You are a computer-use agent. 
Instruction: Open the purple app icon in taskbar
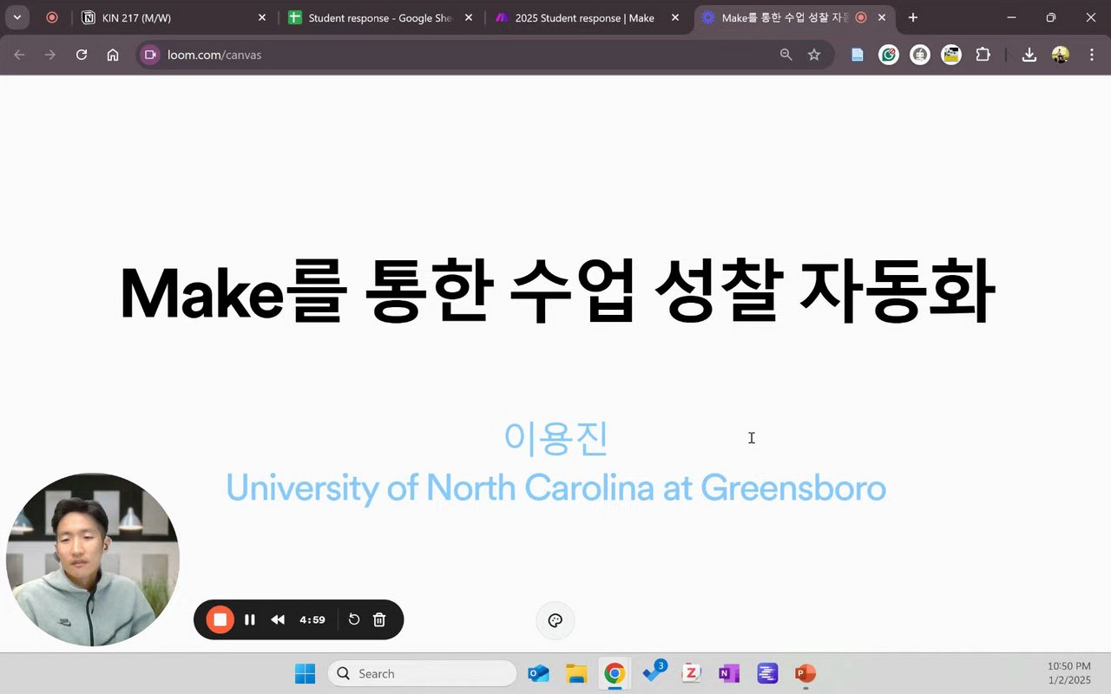(x=767, y=673)
